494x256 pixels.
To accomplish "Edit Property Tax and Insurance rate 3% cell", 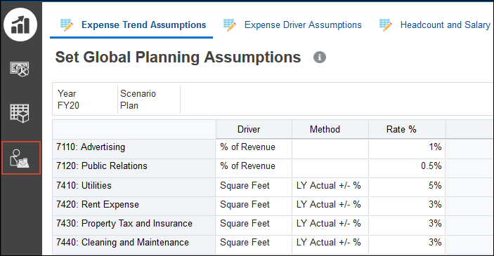I will (407, 225).
